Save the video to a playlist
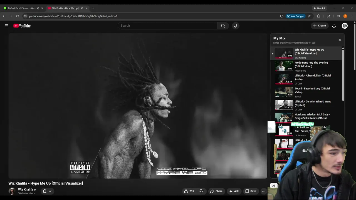Screen dimensions: 356x200 click(x=251, y=191)
